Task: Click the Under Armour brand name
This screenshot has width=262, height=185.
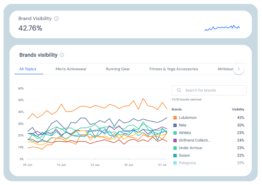Action: click(191, 148)
